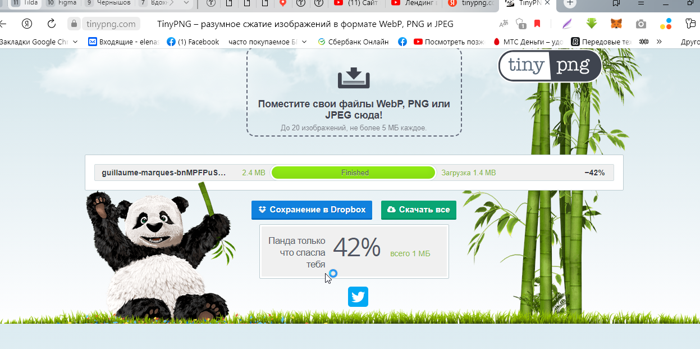Screen dimensions: 700x349
Task: Open the MetaMask fox extension
Action: 616,24
